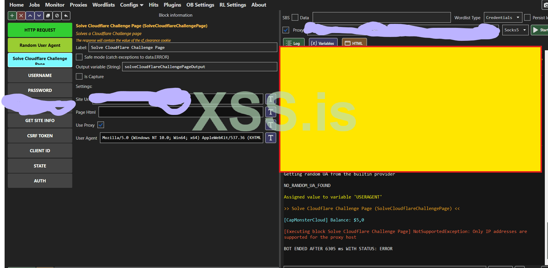Click the Page Html input field

[181, 112]
